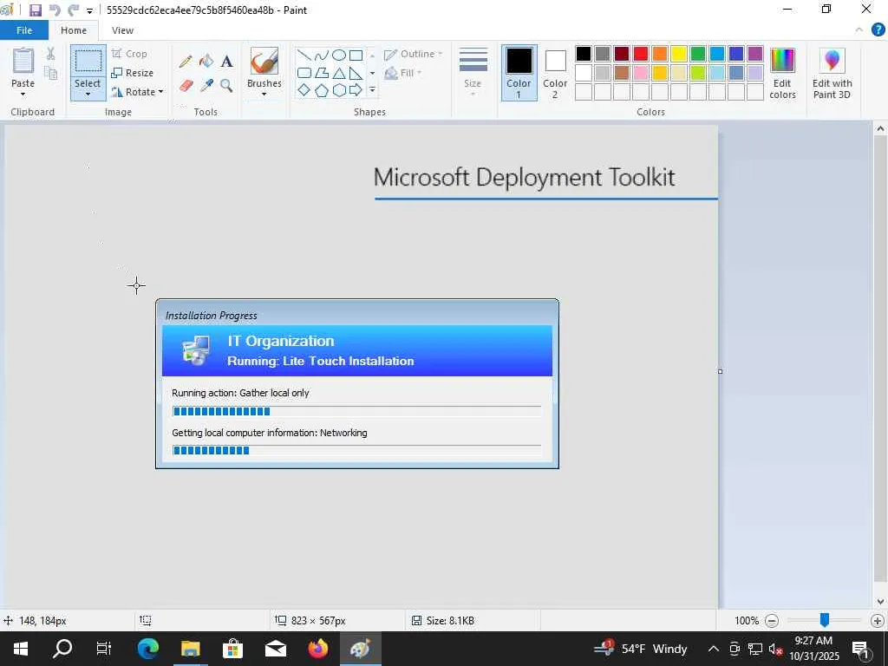Choose the Rounded rectangle shape

click(x=304, y=73)
